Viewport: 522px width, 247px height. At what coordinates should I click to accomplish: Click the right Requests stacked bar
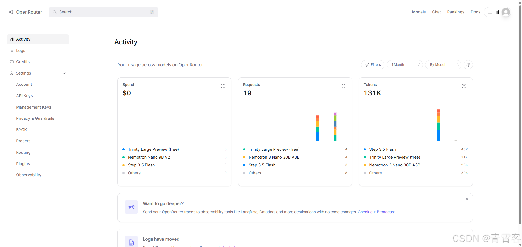click(335, 127)
